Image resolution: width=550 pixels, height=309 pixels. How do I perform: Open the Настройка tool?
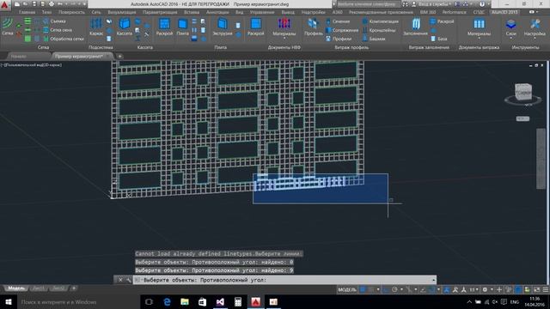535,28
